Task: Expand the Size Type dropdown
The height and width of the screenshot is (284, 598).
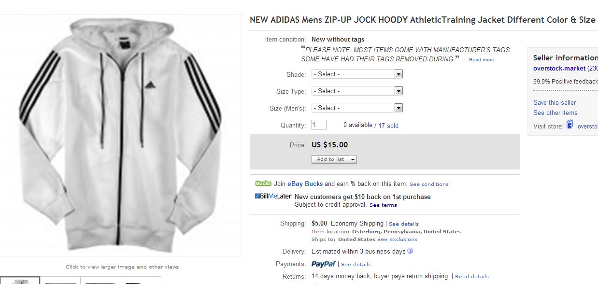Action: 357,91
